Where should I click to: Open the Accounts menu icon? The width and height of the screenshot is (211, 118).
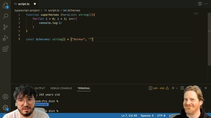click(5, 97)
